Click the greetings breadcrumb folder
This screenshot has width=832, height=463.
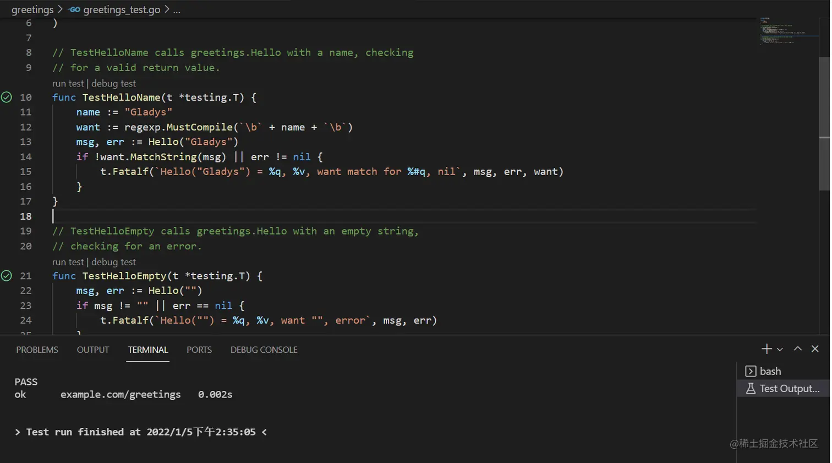click(32, 9)
